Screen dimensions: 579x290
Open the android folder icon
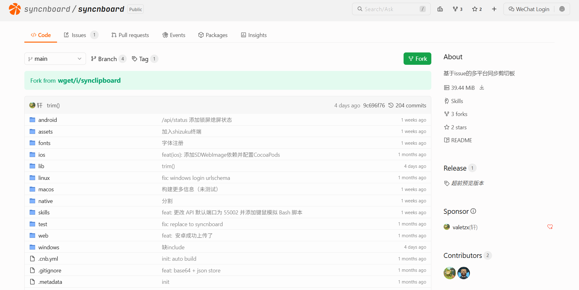click(x=32, y=120)
